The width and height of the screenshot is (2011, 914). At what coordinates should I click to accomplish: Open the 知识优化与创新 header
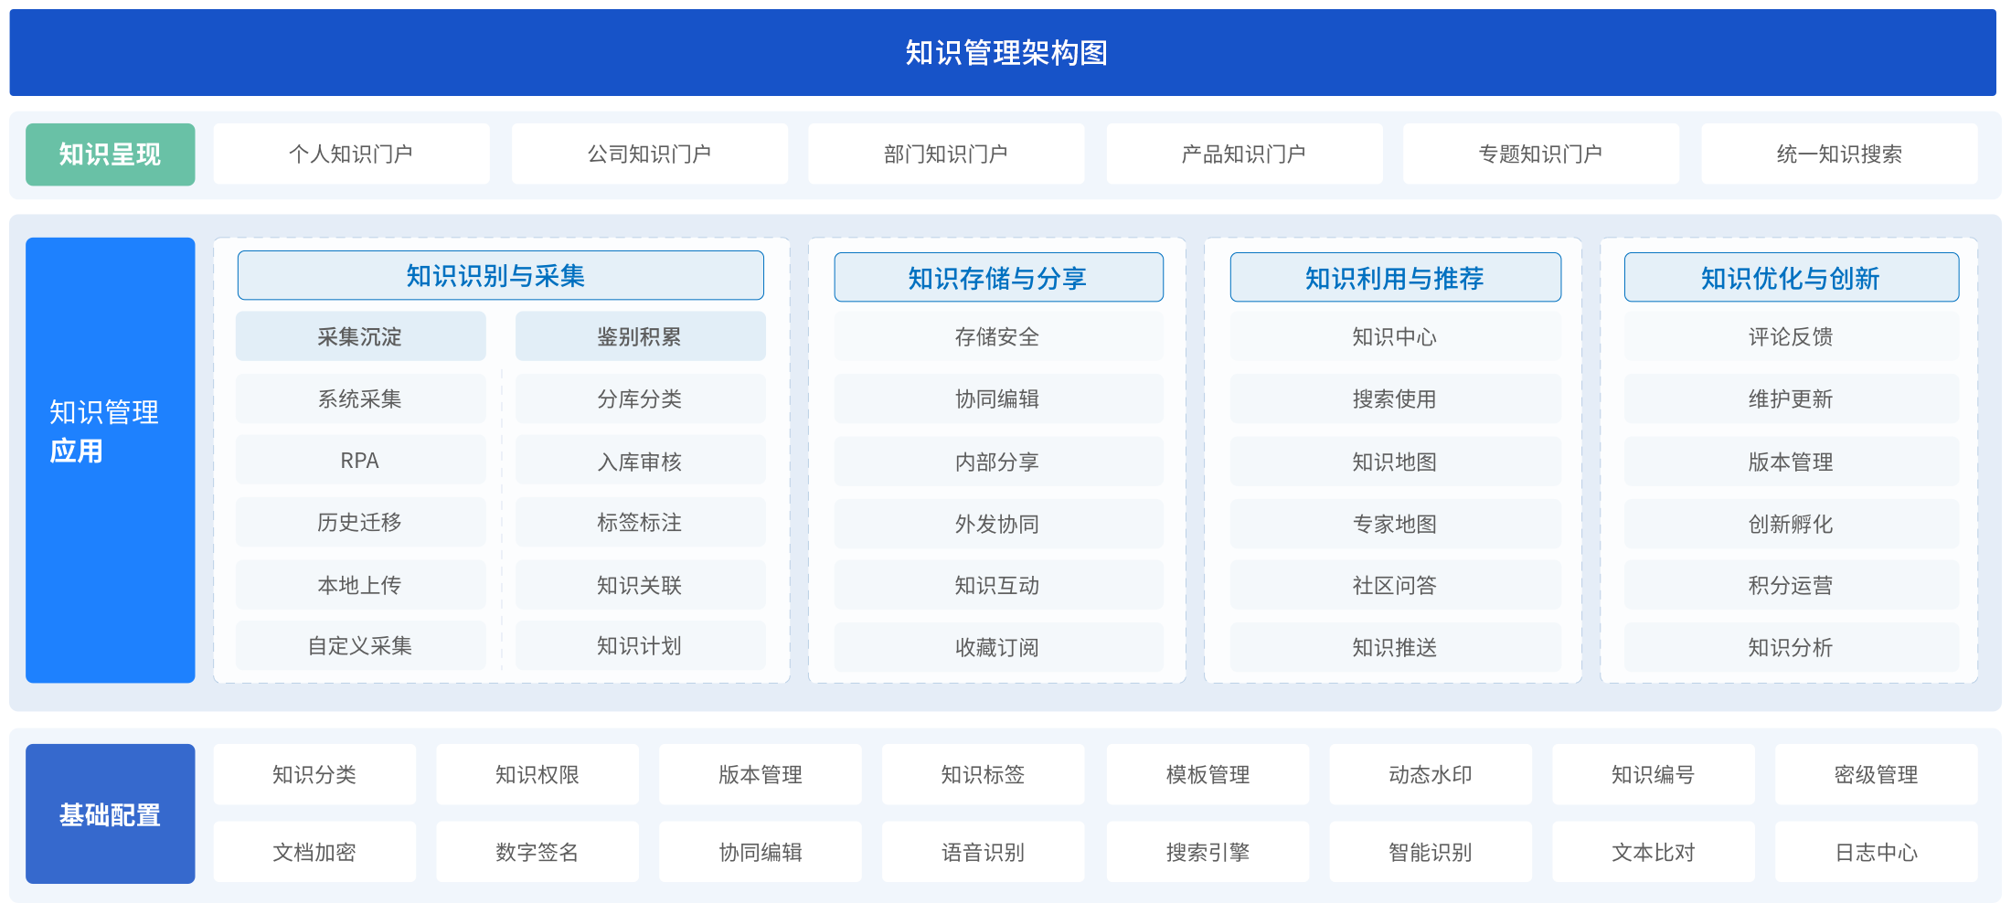[x=1791, y=277]
